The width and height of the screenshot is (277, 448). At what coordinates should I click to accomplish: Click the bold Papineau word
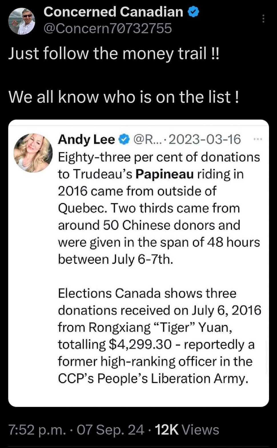tap(164, 174)
